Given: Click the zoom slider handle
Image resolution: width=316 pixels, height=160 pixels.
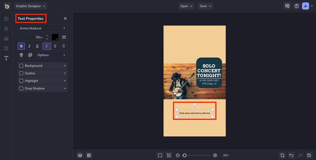Looking at the screenshot, I should [x=184, y=155].
